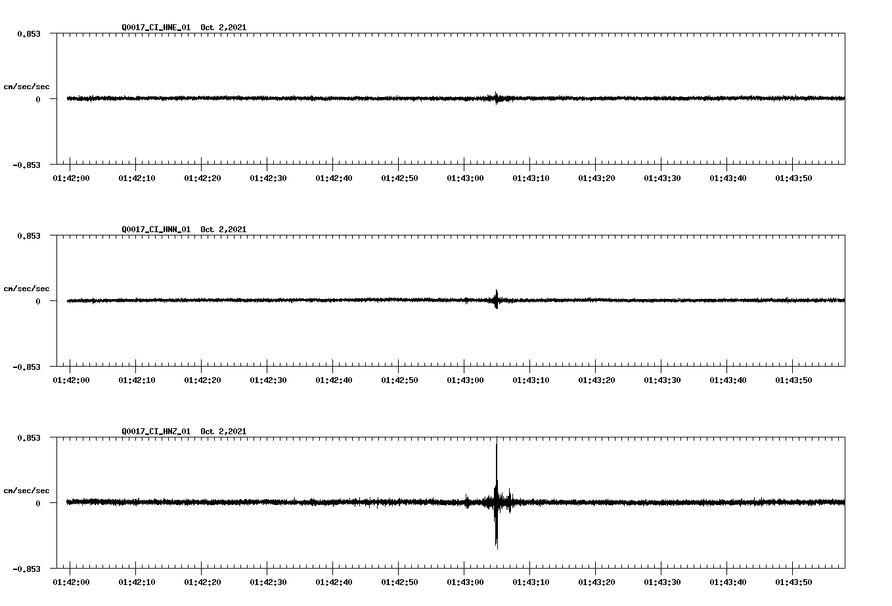Click 01:43:50 time label under HNN plot
The image size is (892, 606).
(x=793, y=380)
